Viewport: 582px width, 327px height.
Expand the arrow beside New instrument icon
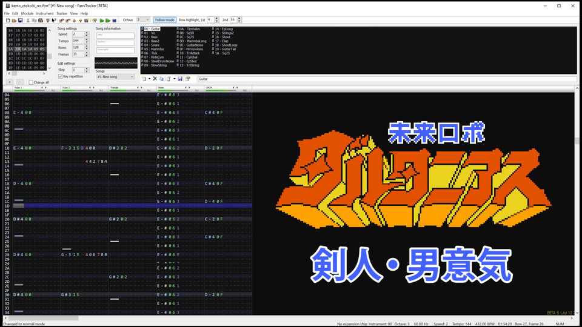(x=149, y=79)
